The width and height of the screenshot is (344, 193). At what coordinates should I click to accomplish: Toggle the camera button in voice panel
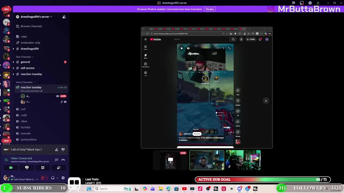[x=11, y=168]
